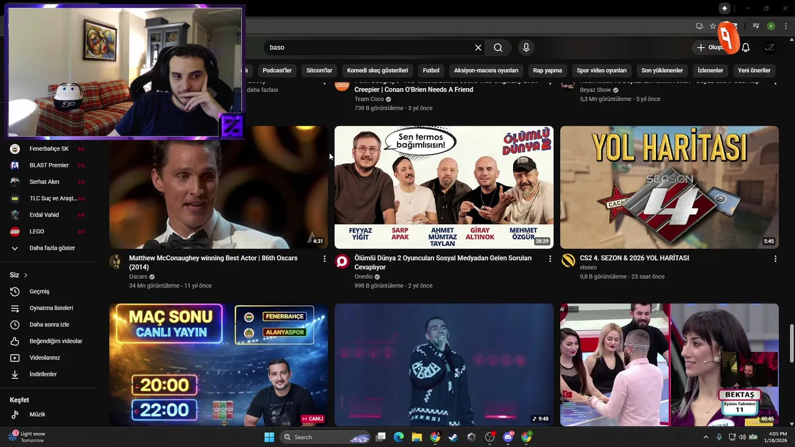Select the Rap yapma filter chip
Image resolution: width=795 pixels, height=447 pixels.
(x=547, y=70)
